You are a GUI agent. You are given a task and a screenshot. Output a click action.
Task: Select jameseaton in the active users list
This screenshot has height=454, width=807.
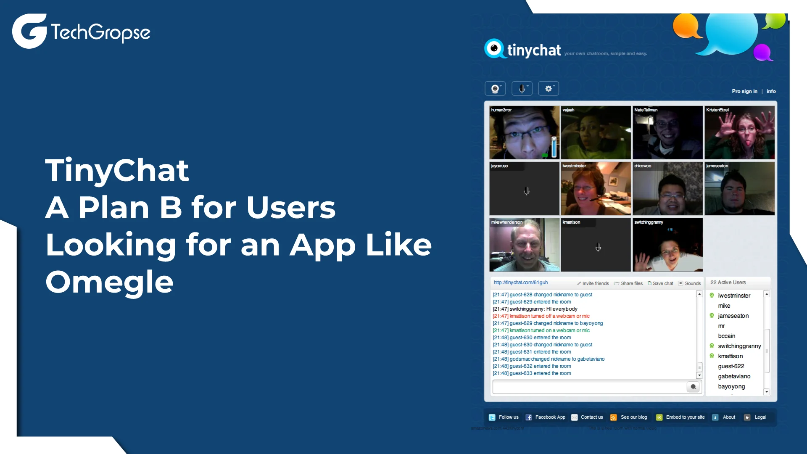733,316
